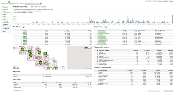This screenshot has height=93, width=175.
Task: Click 'Mac OS X' in operating systems table
Action: [101, 52]
